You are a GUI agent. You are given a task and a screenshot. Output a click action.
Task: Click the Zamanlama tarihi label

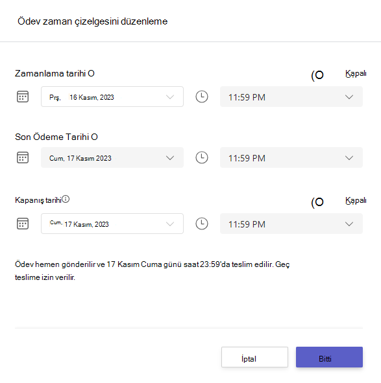(55, 73)
